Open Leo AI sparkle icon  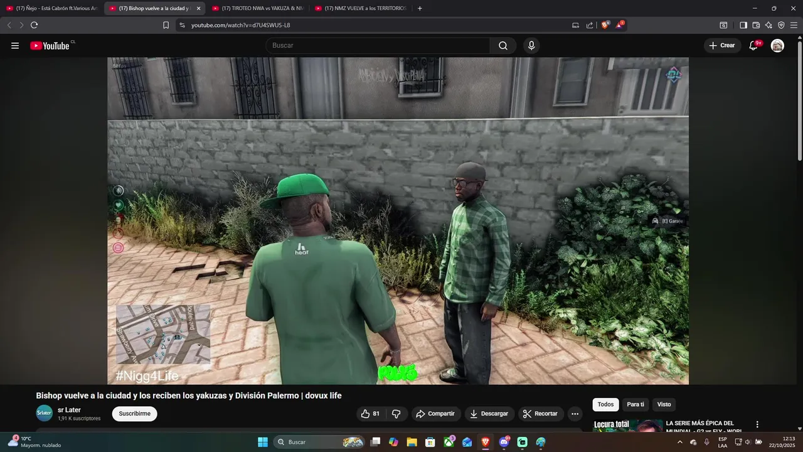[x=768, y=25]
